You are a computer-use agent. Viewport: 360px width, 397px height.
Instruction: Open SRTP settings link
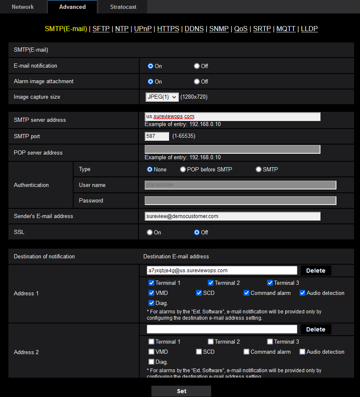[262, 29]
